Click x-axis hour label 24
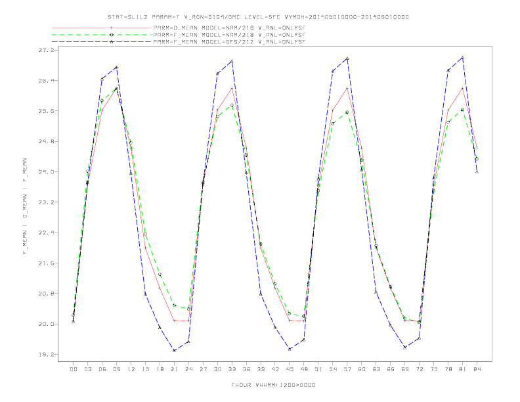Image resolution: width=520 pixels, height=402 pixels. (188, 369)
